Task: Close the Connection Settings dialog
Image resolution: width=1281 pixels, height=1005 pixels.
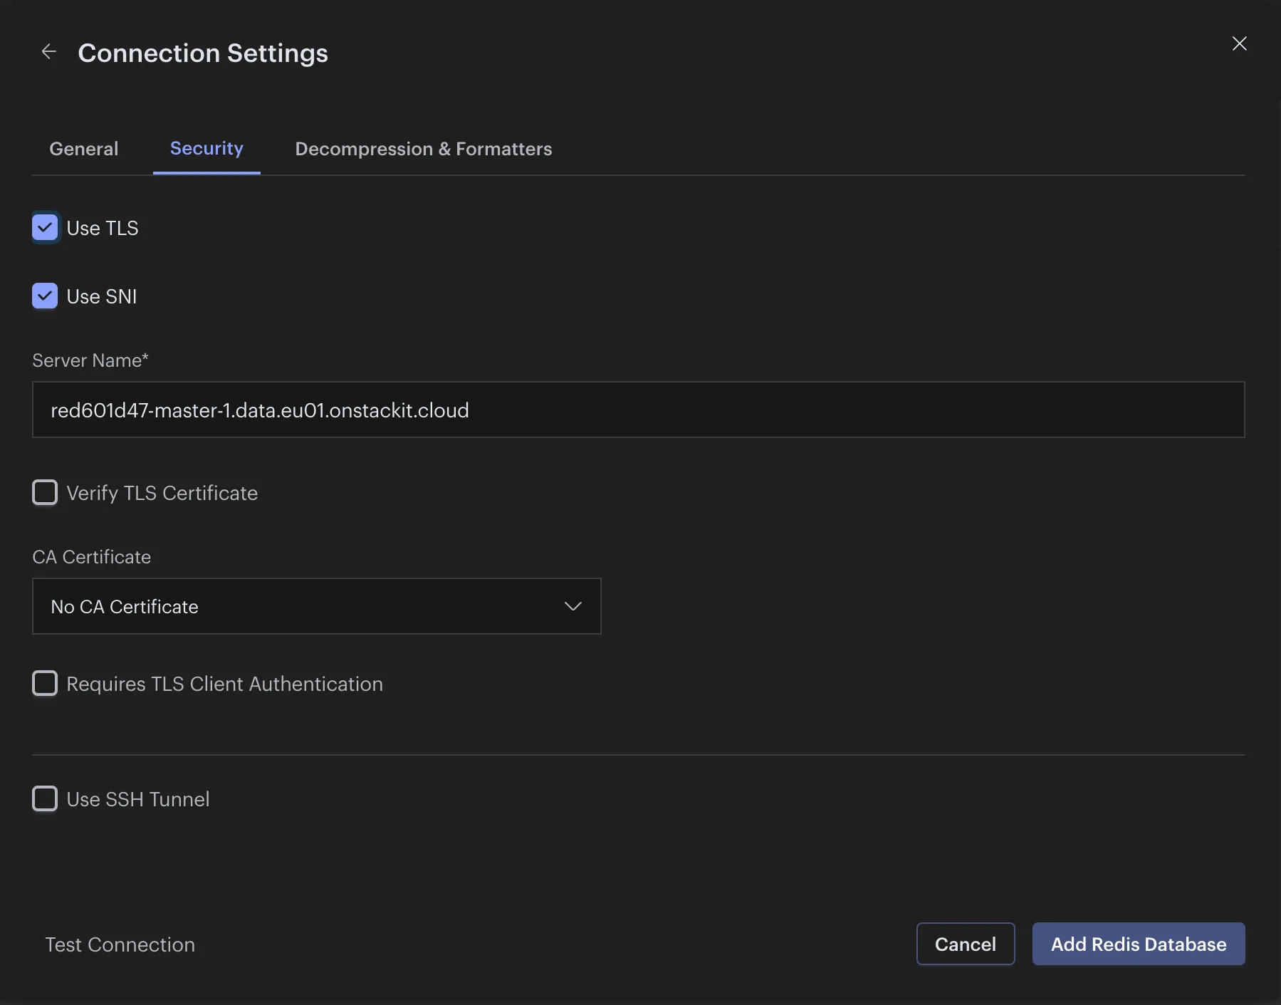Action: point(1239,43)
